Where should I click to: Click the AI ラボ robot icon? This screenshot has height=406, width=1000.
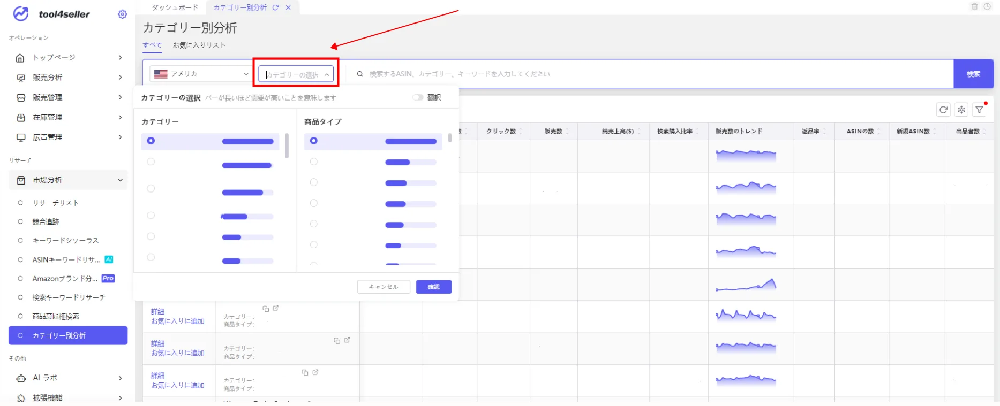tap(21, 378)
